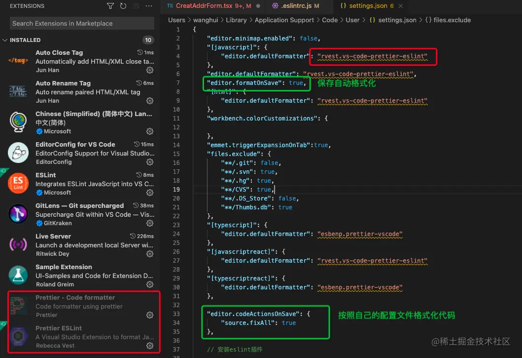Refresh the extensions list
The height and width of the screenshot is (358, 522).
123,6
